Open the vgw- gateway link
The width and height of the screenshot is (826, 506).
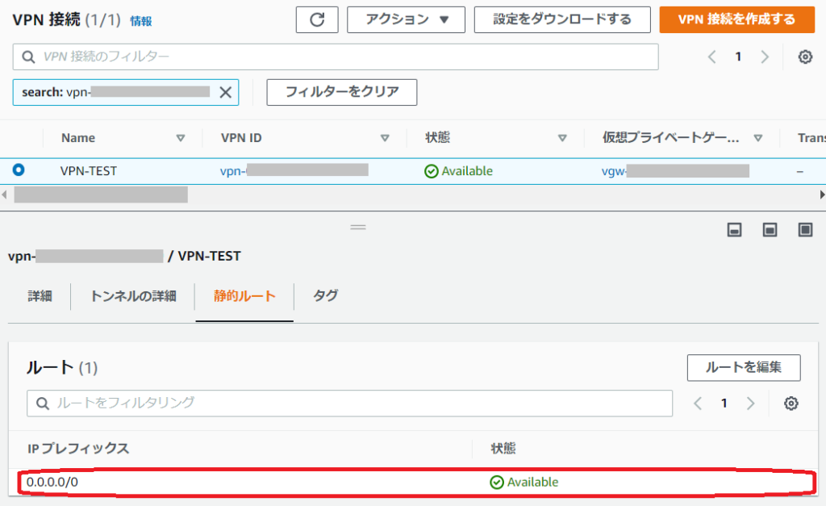coord(675,171)
